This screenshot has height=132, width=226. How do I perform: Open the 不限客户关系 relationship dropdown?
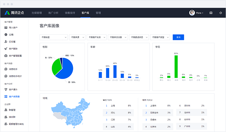coord(97,37)
